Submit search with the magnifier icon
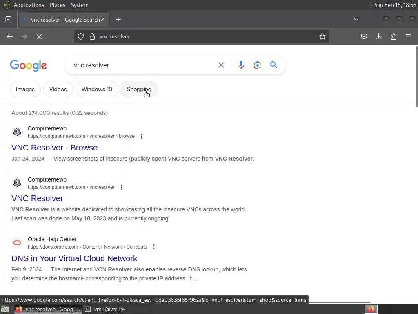 click(273, 65)
